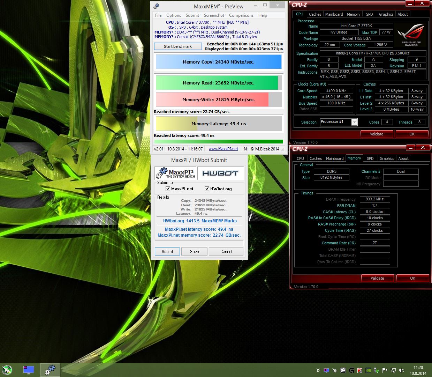Viewport: 432px width, 377px height.
Task: Click the DRAM Frequency value 933.2 MHz
Action: point(375,199)
